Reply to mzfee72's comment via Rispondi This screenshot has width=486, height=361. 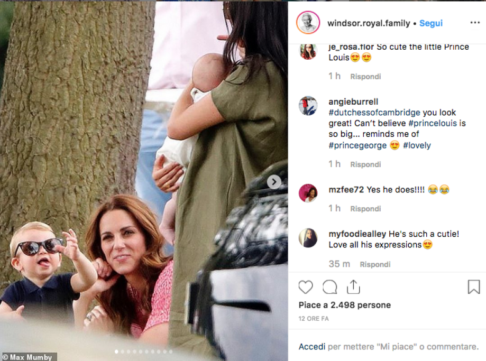(365, 209)
